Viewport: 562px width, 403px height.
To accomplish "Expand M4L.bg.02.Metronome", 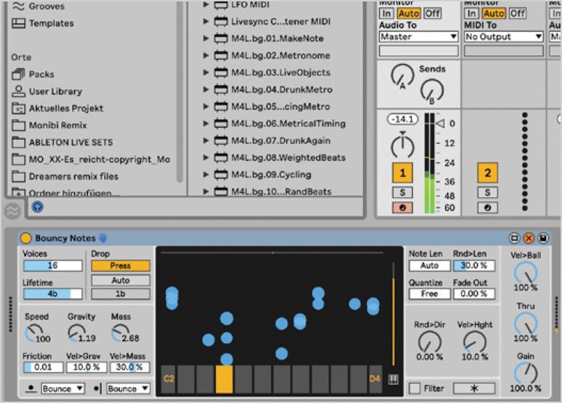I will pyautogui.click(x=206, y=55).
